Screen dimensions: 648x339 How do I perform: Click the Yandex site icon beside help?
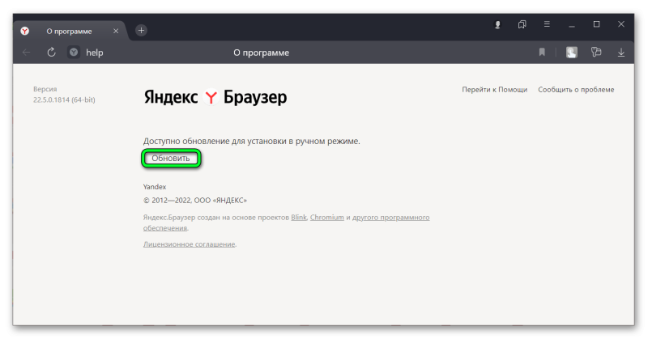[x=74, y=53]
